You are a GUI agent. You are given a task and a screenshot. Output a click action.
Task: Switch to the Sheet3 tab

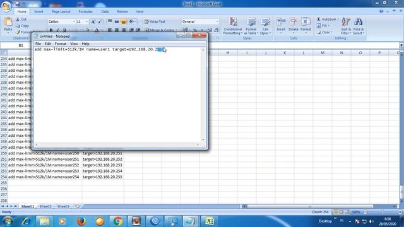click(x=63, y=206)
